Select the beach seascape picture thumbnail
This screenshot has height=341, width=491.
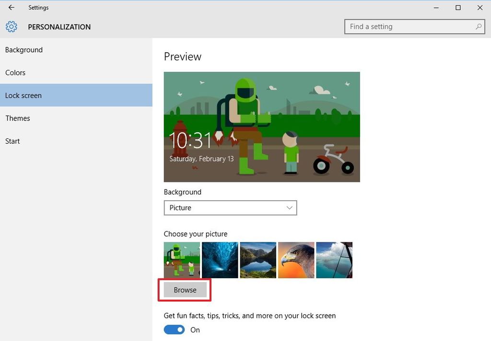[334, 260]
